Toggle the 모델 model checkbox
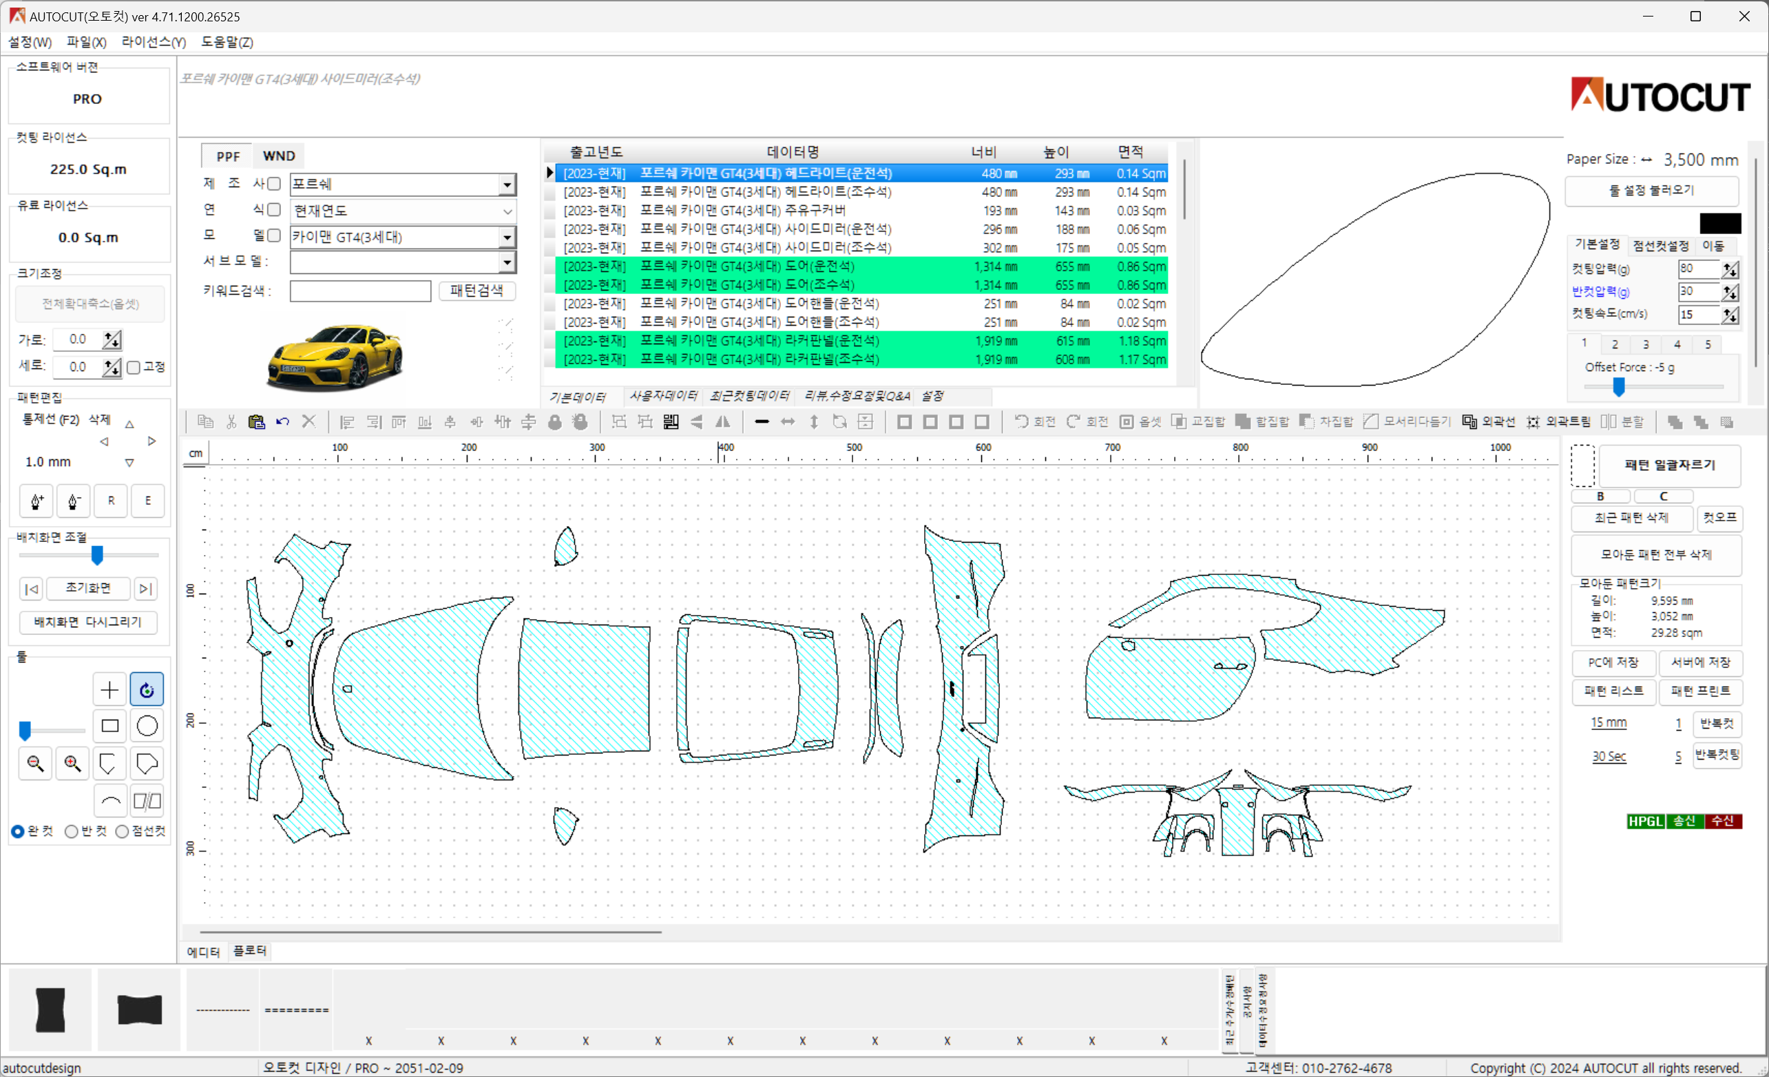This screenshot has width=1769, height=1077. [273, 236]
